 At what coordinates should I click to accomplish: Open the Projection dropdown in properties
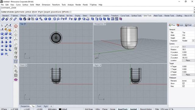193,41
